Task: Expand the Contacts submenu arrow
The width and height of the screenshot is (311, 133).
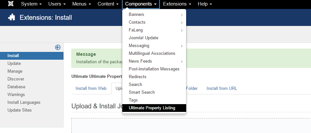Action: click(x=182, y=23)
